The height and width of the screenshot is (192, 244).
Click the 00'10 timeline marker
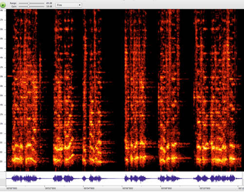point(205,189)
